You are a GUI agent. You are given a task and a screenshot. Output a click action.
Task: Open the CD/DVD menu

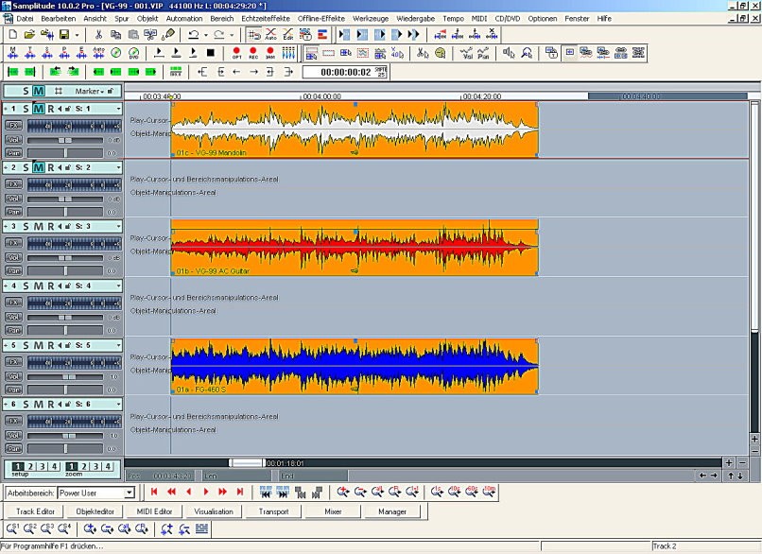point(508,19)
